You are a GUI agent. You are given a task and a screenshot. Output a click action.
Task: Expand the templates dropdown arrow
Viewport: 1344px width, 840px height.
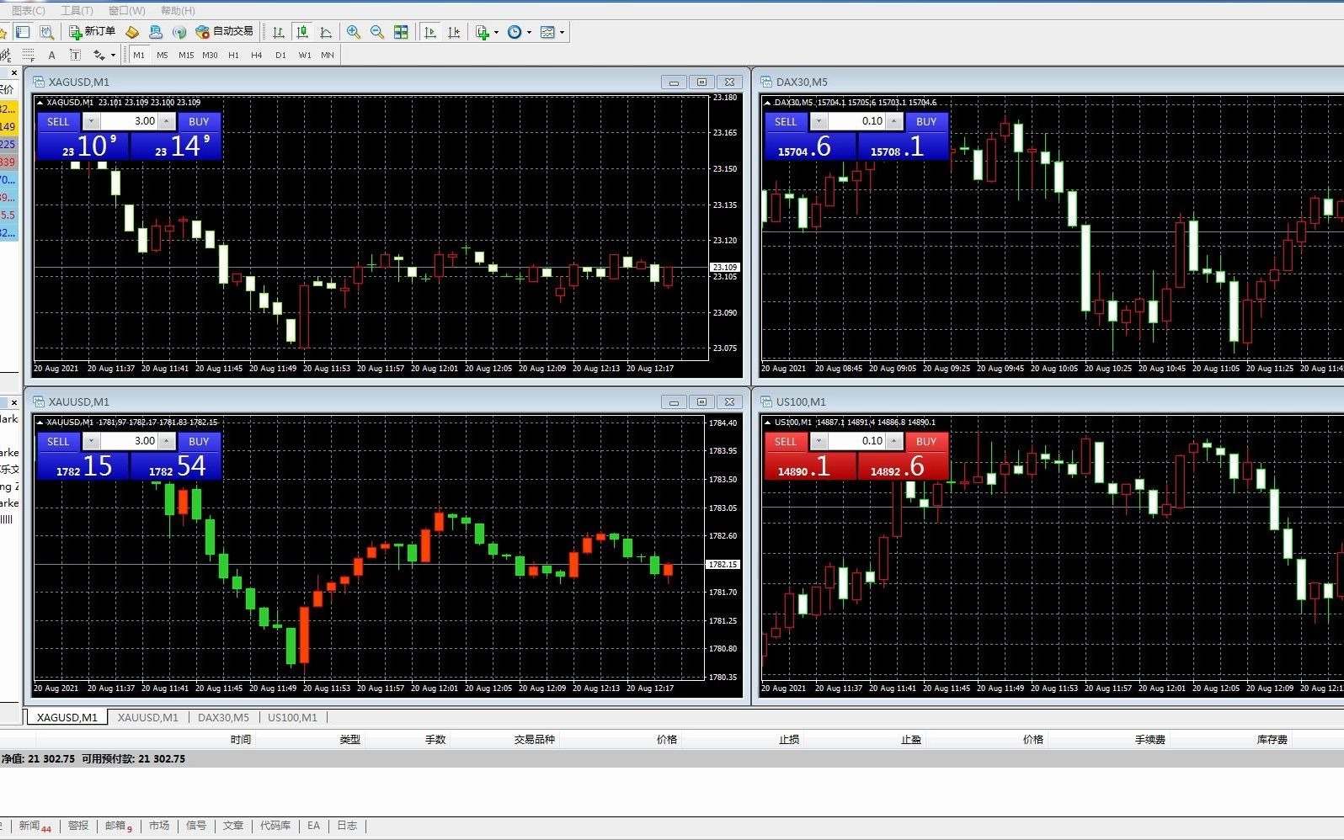tap(562, 32)
